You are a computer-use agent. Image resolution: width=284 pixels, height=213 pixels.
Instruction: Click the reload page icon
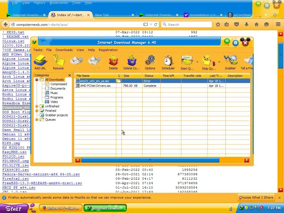coord(156,24)
